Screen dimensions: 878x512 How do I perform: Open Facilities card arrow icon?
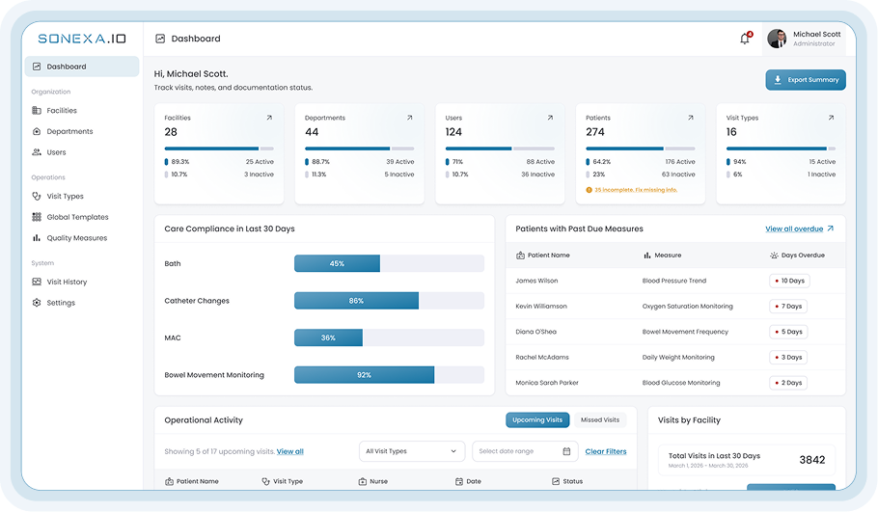click(269, 118)
